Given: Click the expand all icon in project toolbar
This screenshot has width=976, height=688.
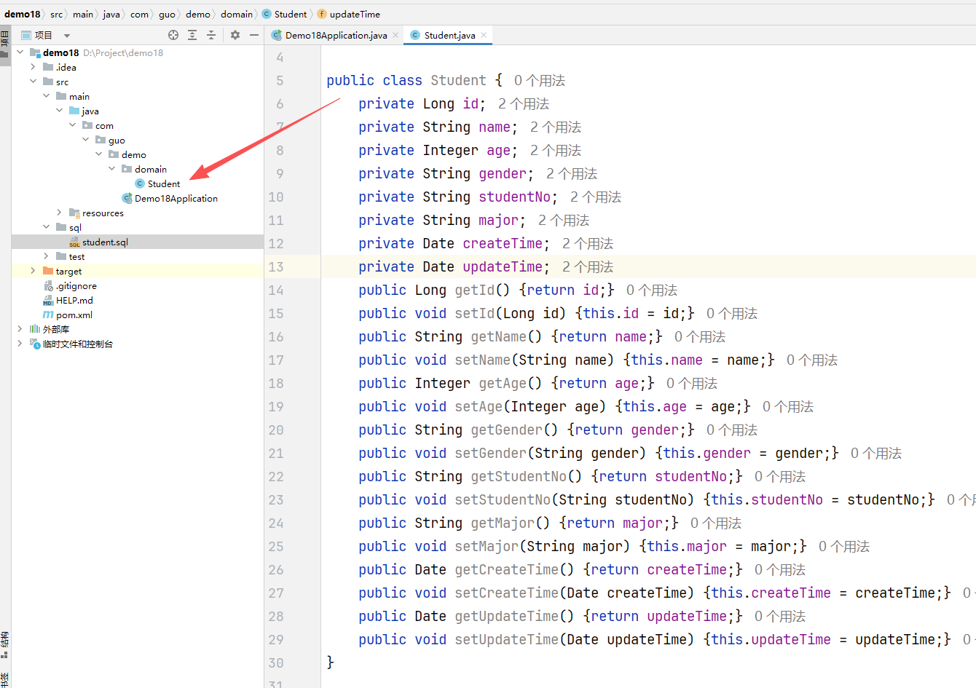Looking at the screenshot, I should pos(192,35).
